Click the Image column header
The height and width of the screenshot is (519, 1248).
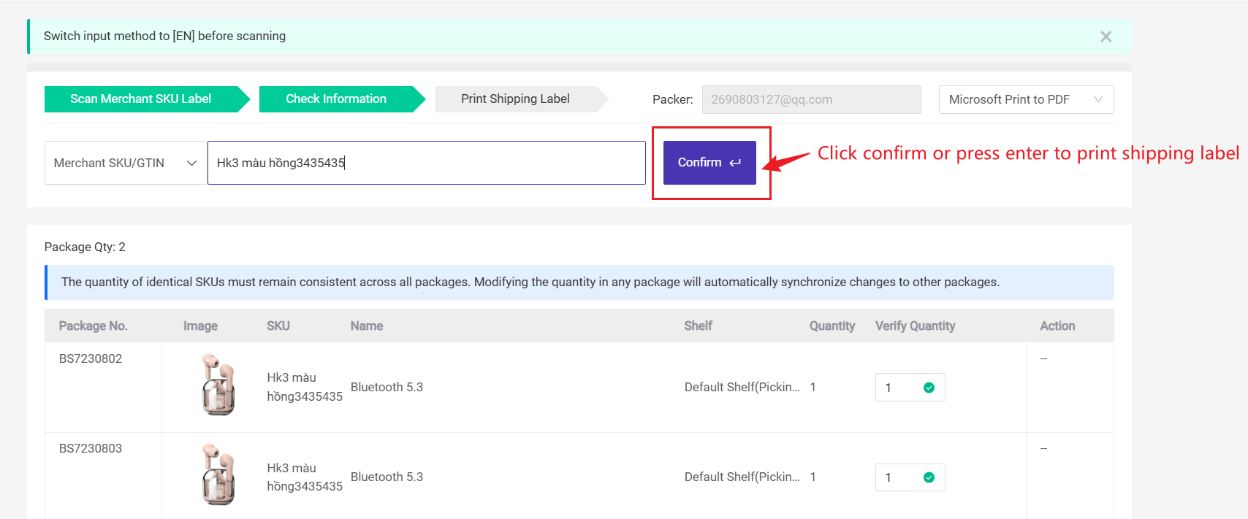pos(200,326)
